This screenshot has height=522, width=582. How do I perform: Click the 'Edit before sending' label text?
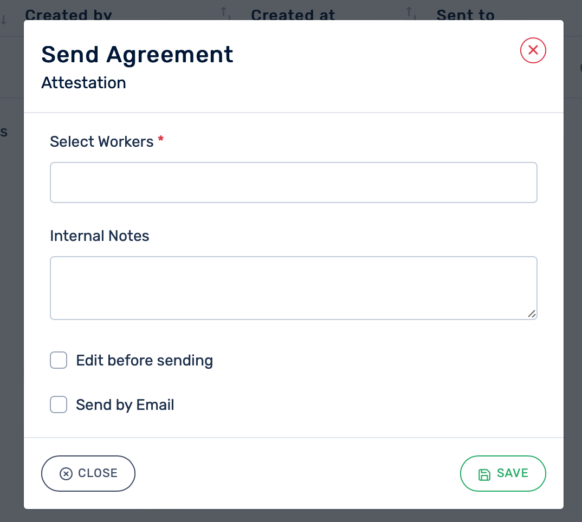pyautogui.click(x=144, y=361)
